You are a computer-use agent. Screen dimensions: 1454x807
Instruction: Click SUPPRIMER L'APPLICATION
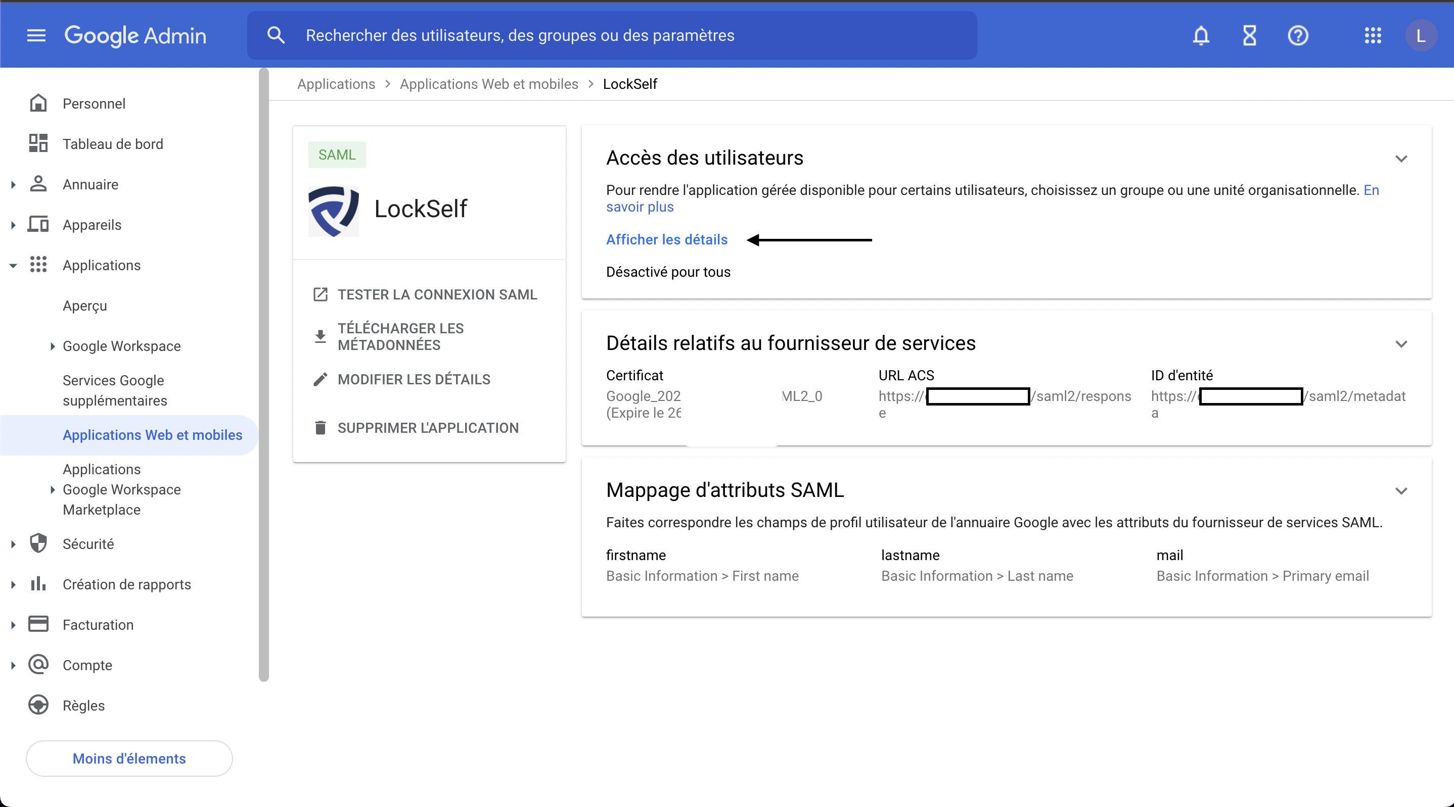[x=428, y=428]
